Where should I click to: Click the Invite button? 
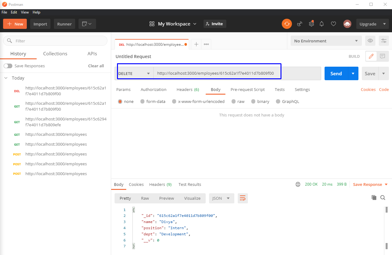[x=215, y=24]
